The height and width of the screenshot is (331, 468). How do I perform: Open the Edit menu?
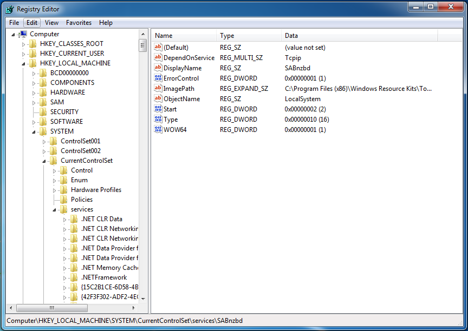32,23
